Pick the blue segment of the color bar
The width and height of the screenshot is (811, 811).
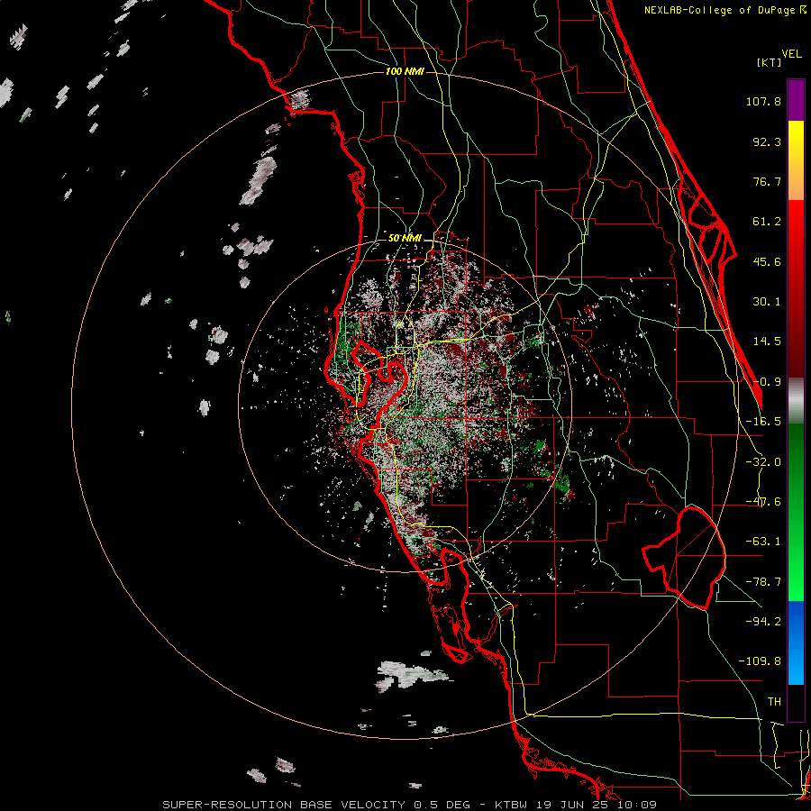796,642
